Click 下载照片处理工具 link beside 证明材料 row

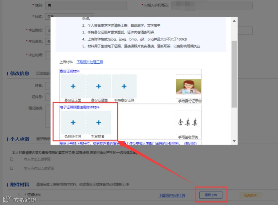pos(172,195)
